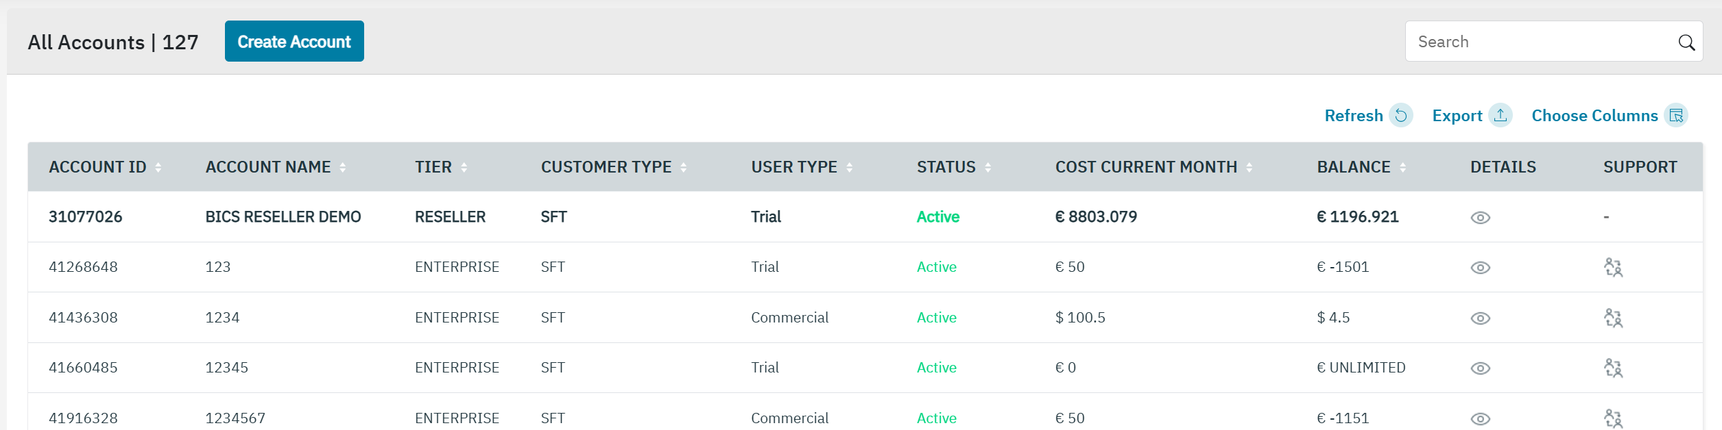Sort table by Account ID arrows
Screen dimensions: 1722x430
[x=158, y=168]
